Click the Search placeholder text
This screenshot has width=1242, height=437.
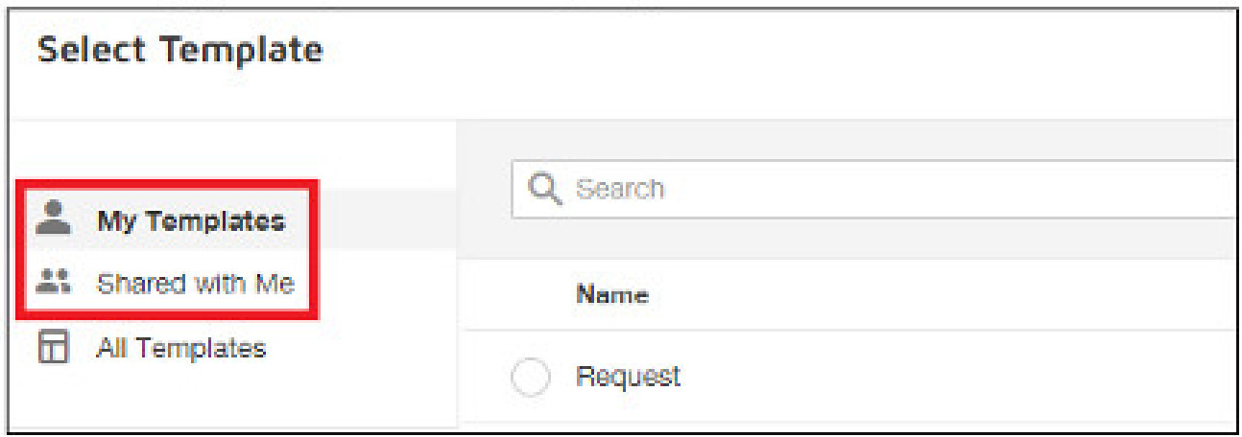tap(620, 189)
